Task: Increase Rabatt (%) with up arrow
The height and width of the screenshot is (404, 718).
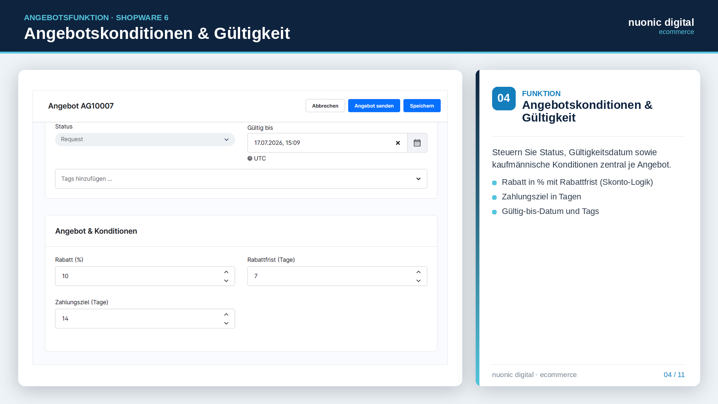Action: pos(226,272)
